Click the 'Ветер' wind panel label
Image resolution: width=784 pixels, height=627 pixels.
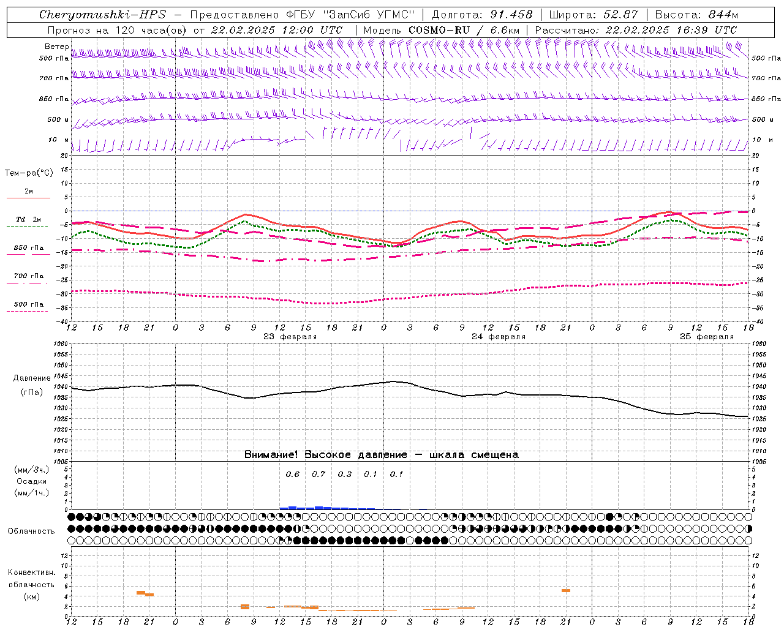(x=57, y=47)
